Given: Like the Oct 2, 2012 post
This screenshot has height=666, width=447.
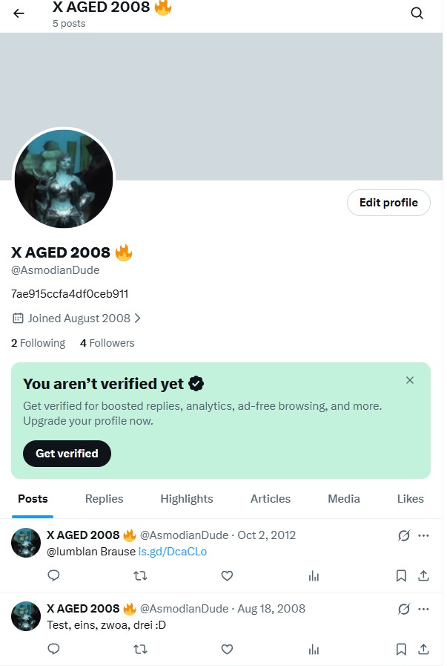Looking at the screenshot, I should pos(228,575).
